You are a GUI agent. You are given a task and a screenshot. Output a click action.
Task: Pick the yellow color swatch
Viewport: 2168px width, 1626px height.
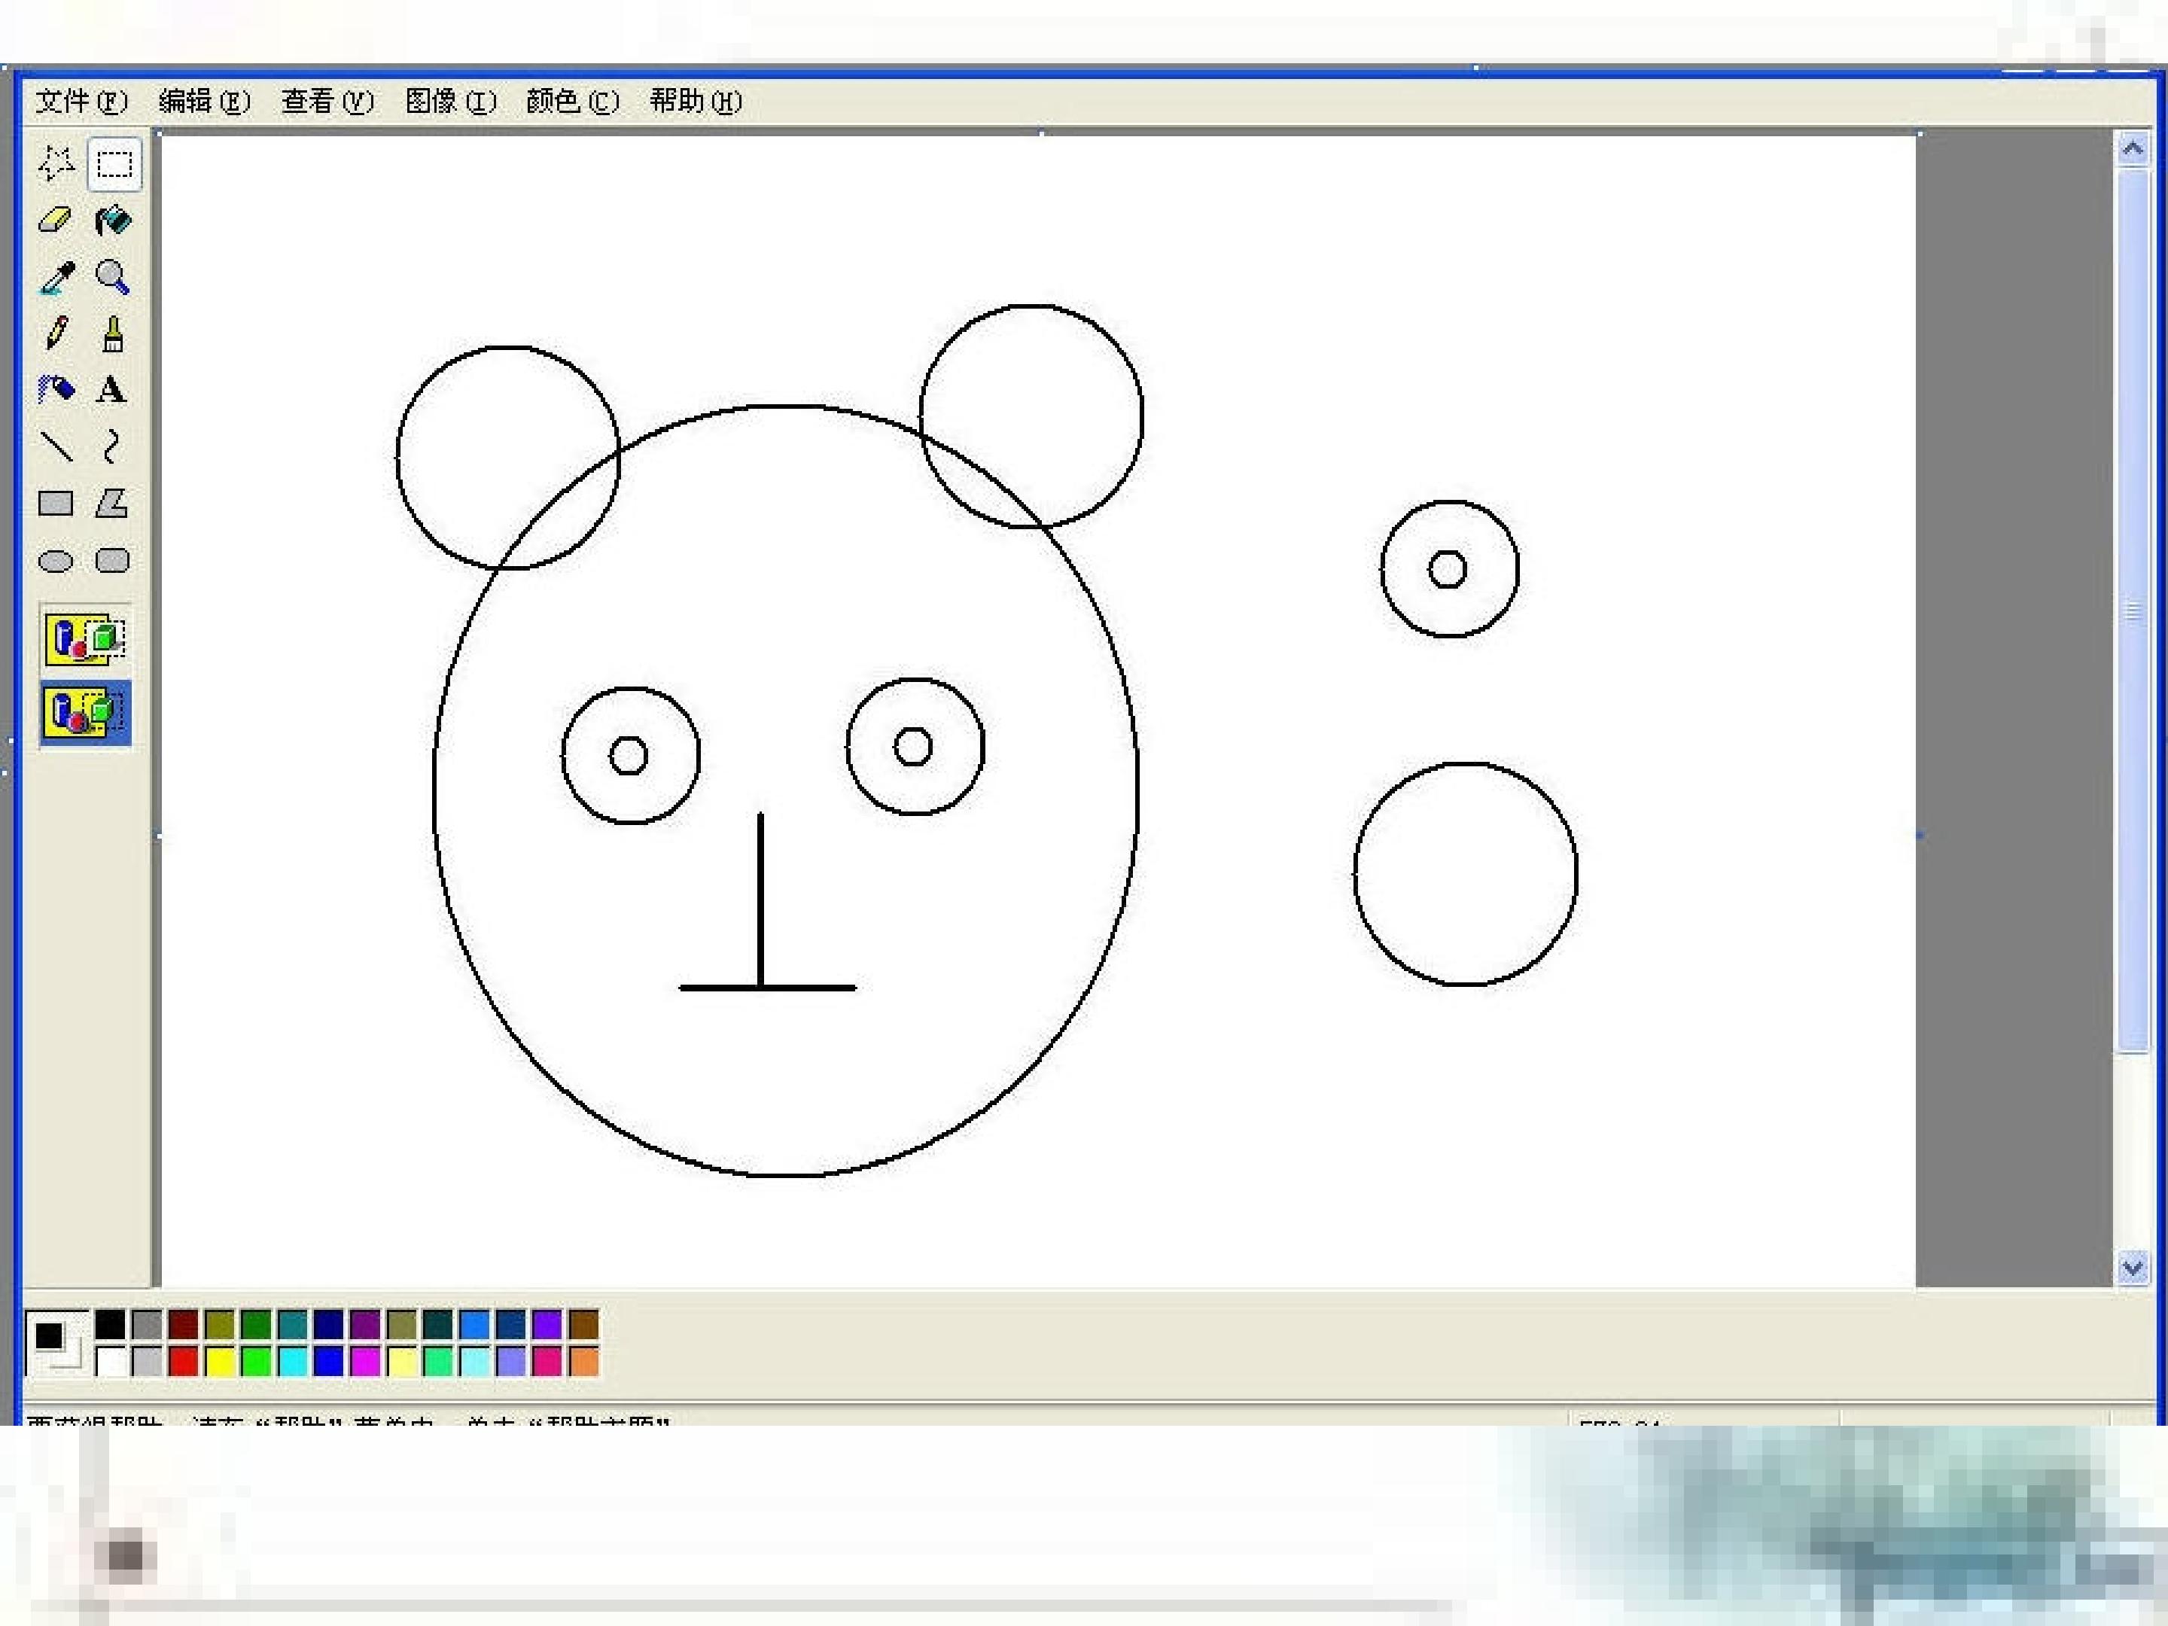[220, 1360]
